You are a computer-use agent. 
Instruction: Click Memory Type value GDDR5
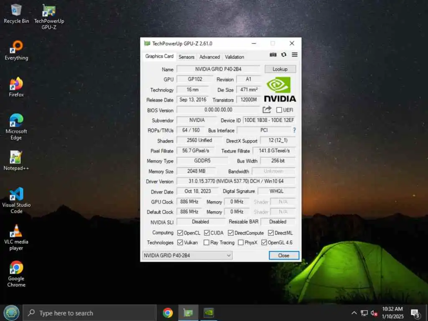202,161
